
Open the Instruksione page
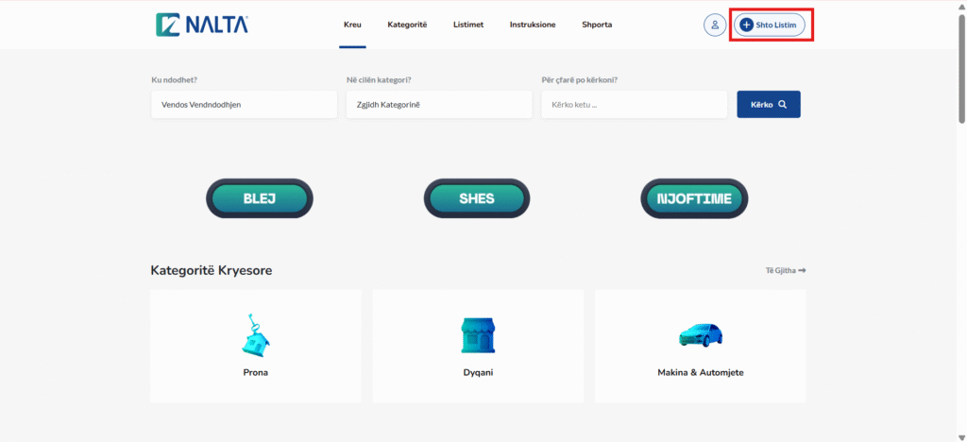533,25
